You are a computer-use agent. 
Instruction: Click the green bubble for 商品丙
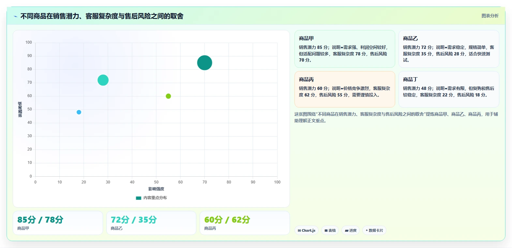(168, 96)
